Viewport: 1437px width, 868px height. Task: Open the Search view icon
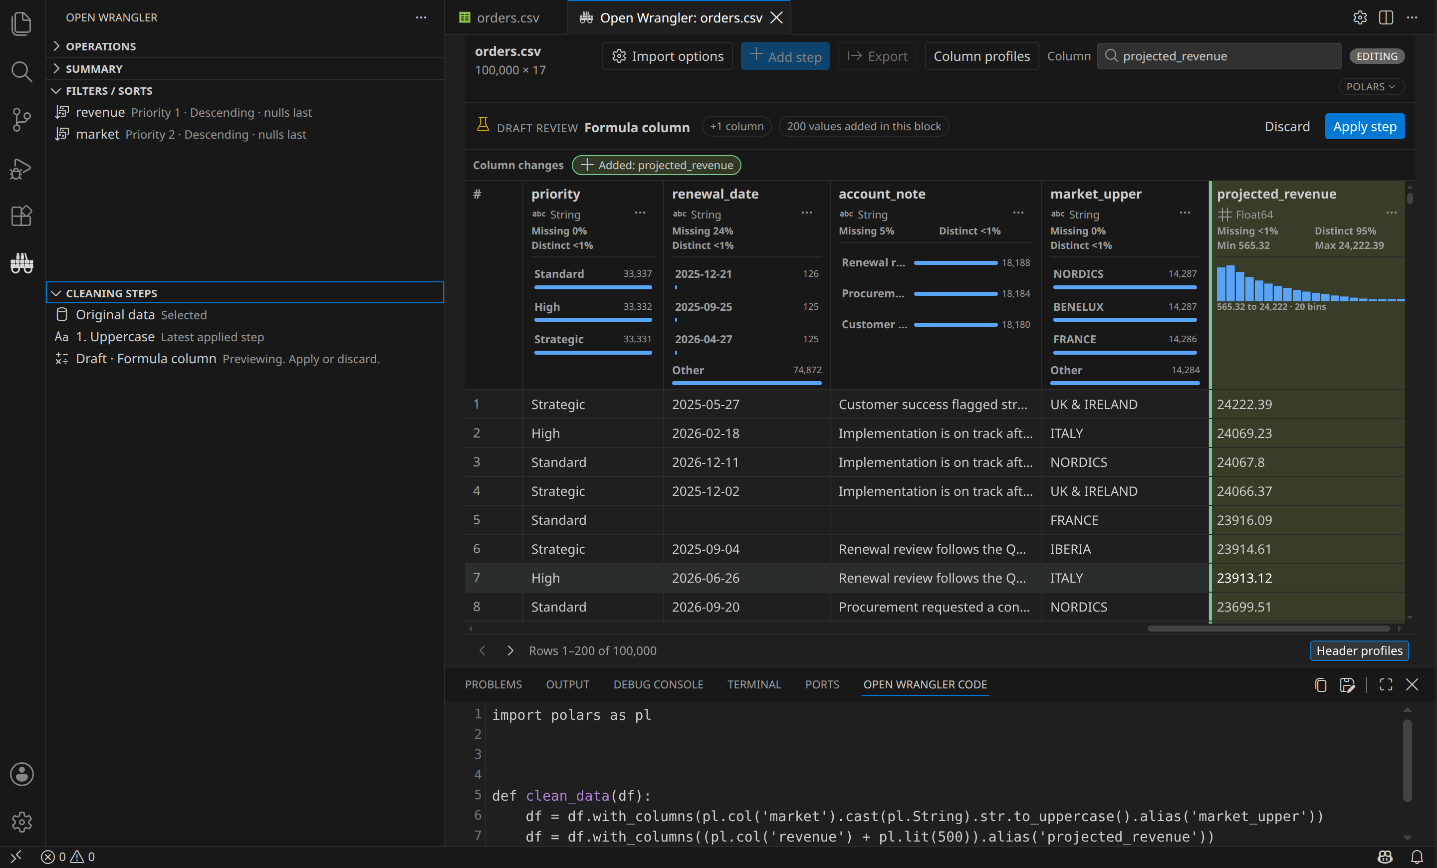click(x=21, y=71)
